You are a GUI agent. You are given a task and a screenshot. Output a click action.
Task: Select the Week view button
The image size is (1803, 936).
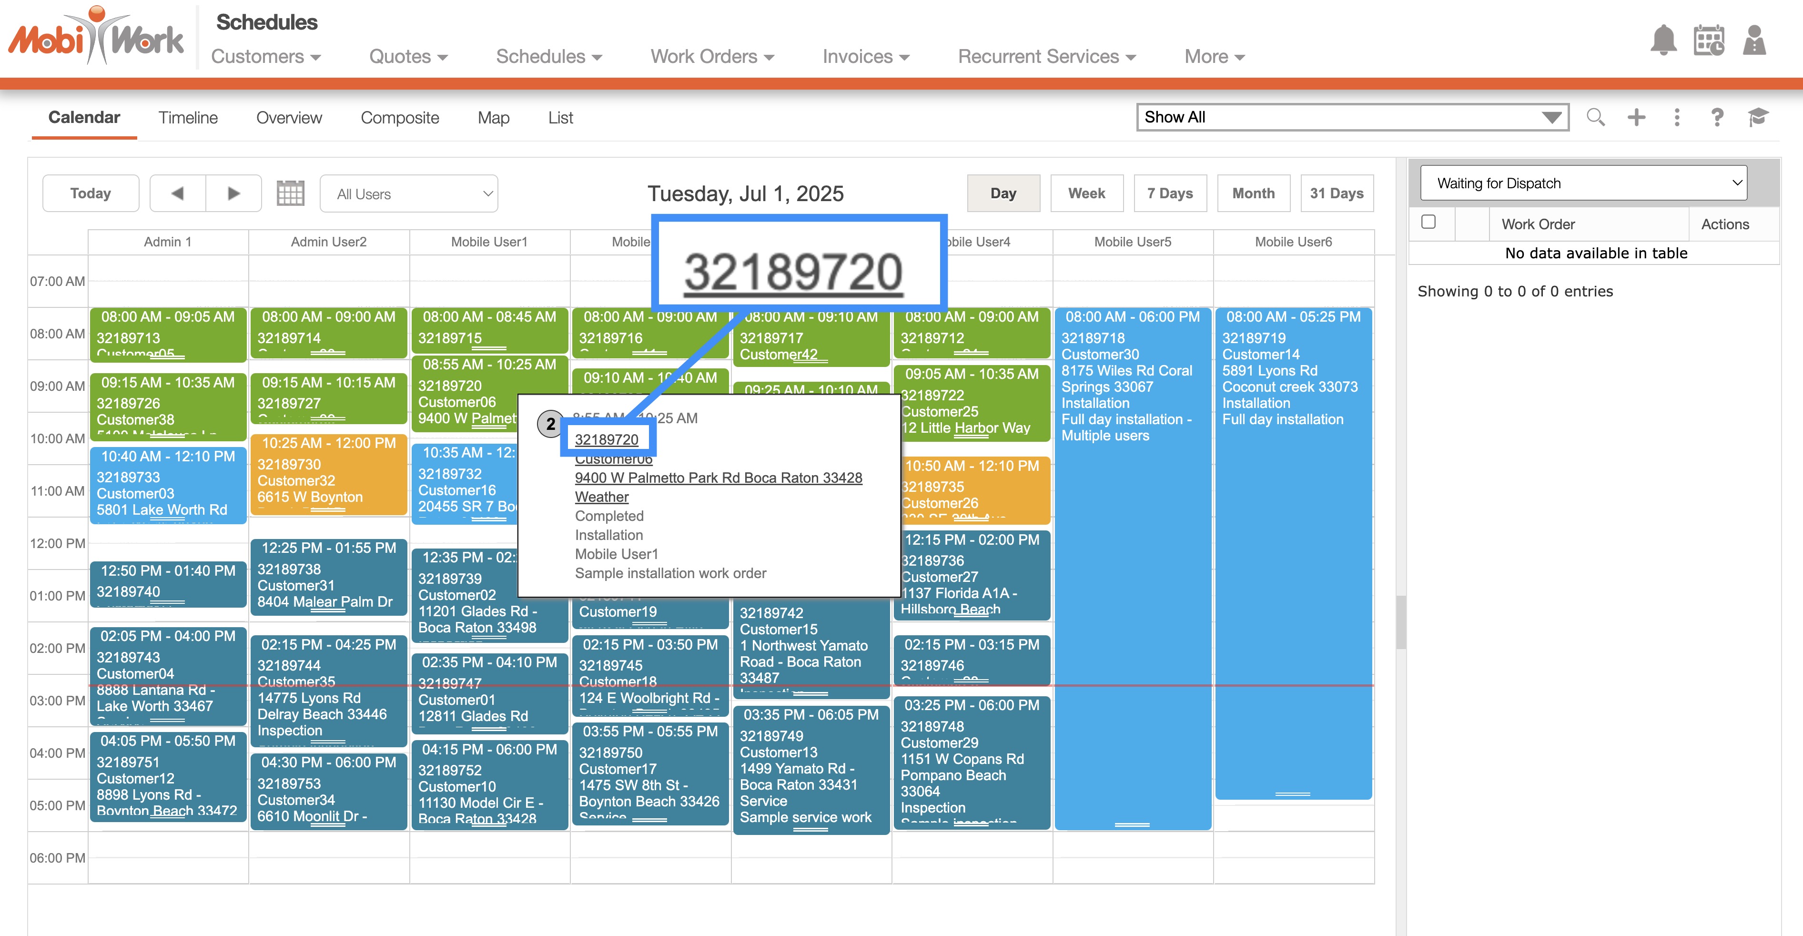[1086, 193]
